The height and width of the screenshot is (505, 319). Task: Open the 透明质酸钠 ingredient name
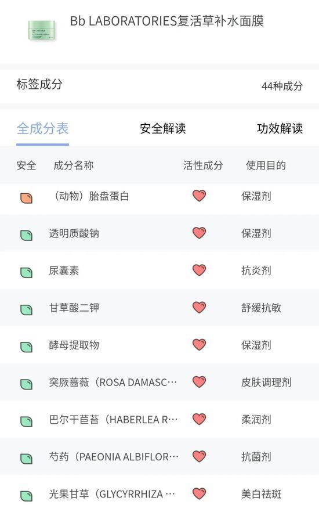(x=74, y=233)
